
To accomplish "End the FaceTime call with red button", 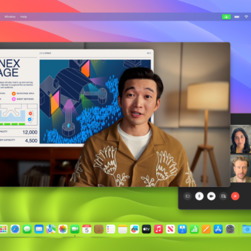I will 235,196.
